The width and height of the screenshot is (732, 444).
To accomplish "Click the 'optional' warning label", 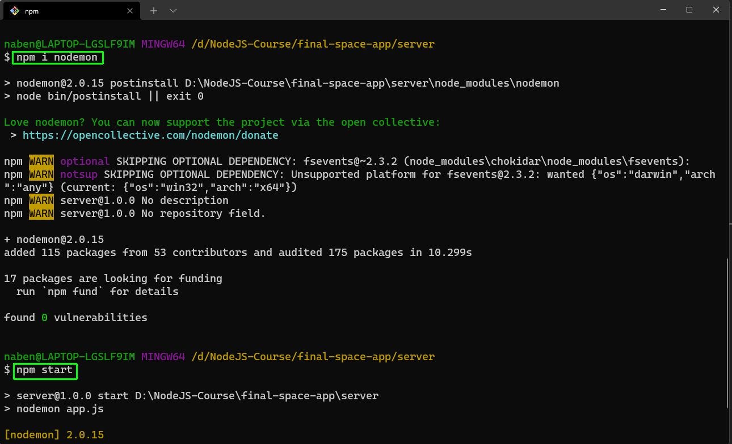I will pyautogui.click(x=85, y=161).
